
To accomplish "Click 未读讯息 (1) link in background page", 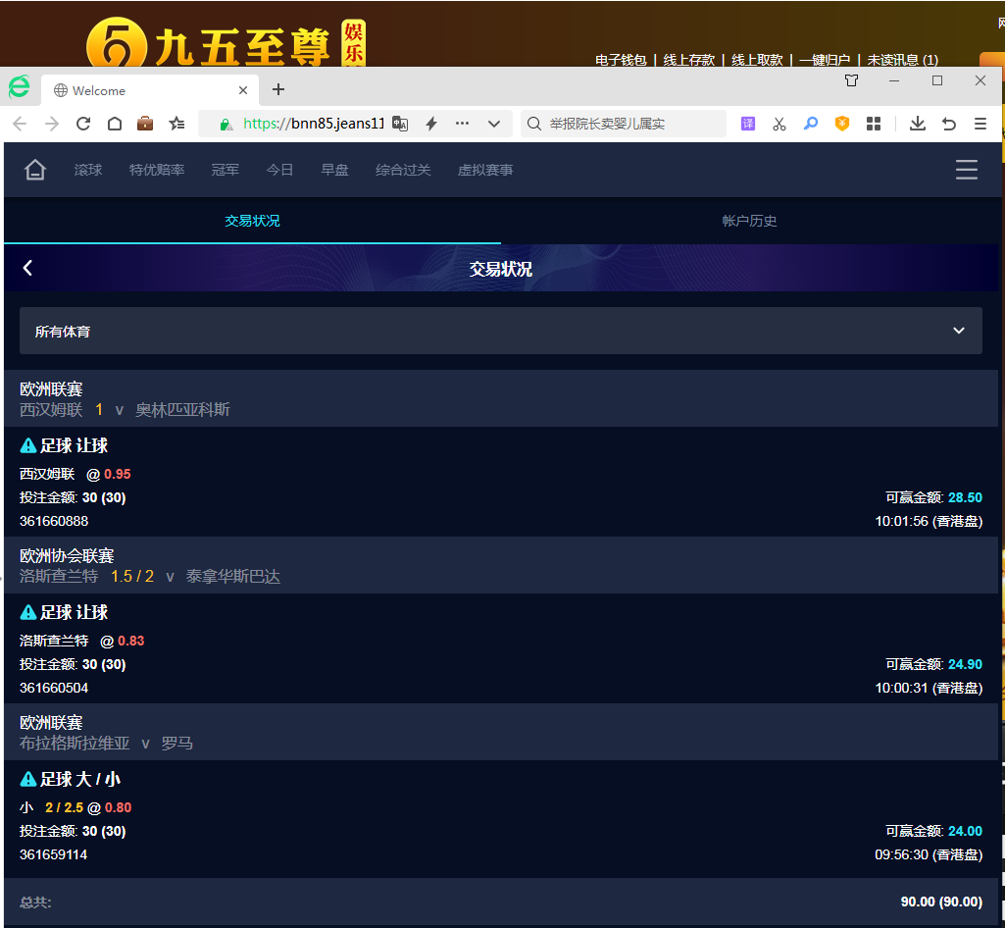I will coord(902,60).
